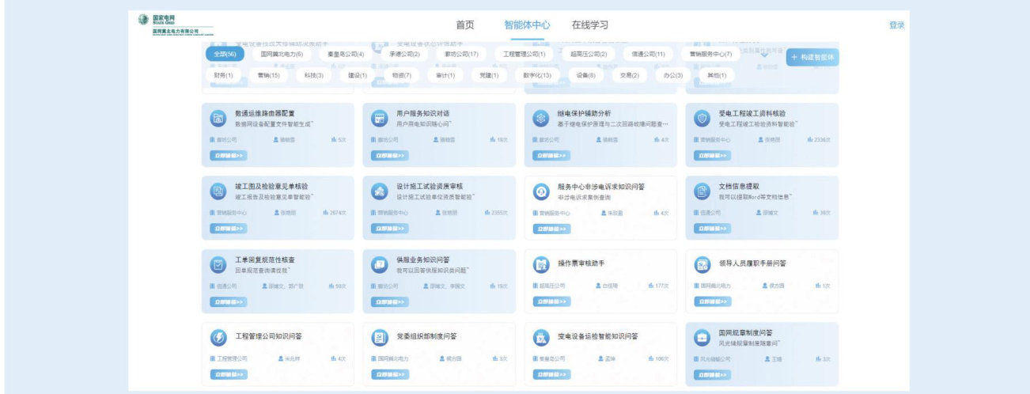Screen dimensions: 1030x394
Task: Open the 文档信息提取 document icon
Action: tap(702, 191)
